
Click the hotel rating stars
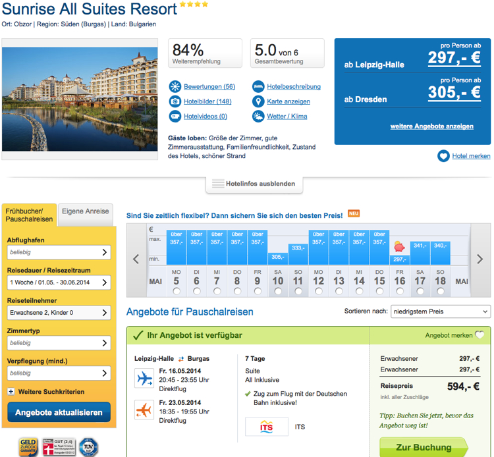pos(194,4)
